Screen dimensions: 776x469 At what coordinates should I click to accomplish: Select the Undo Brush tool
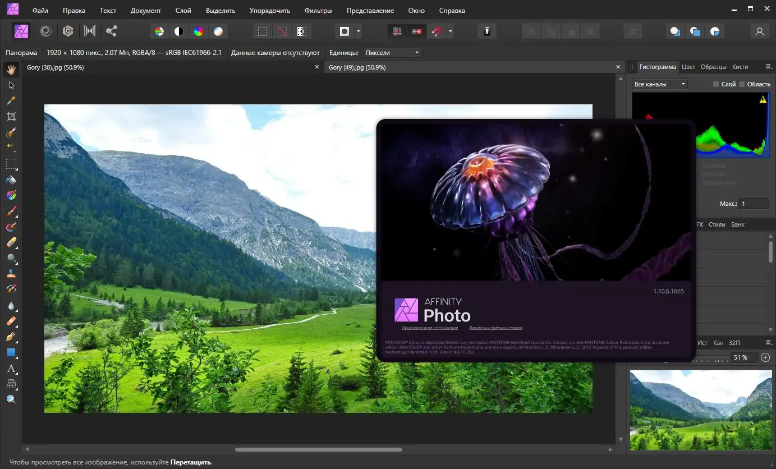pos(11,290)
